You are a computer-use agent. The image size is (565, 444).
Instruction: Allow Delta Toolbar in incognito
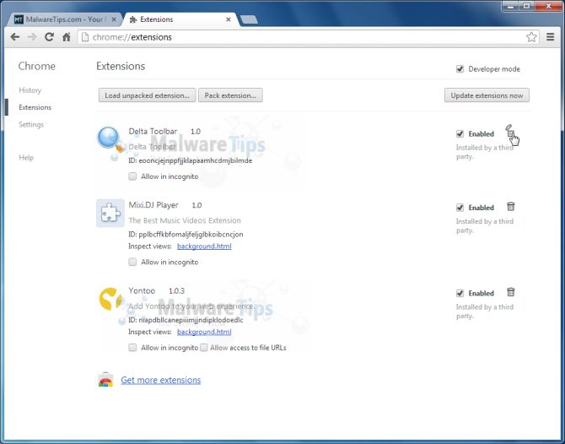point(132,176)
